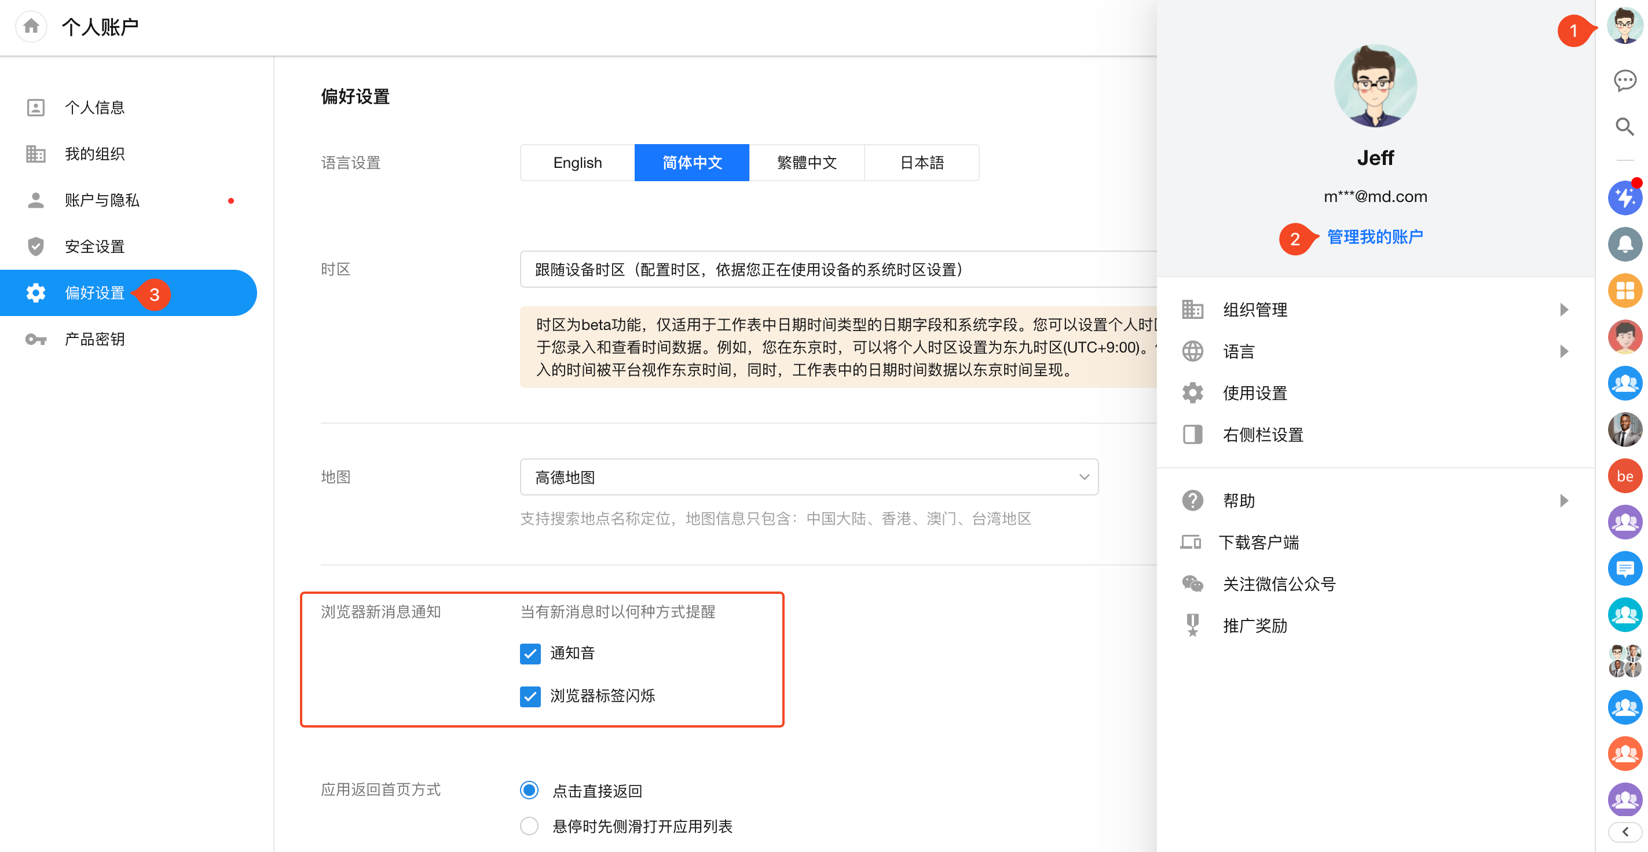This screenshot has height=852, width=1648.
Task: Click the lightning bolt icon with red dot
Action: (1624, 197)
